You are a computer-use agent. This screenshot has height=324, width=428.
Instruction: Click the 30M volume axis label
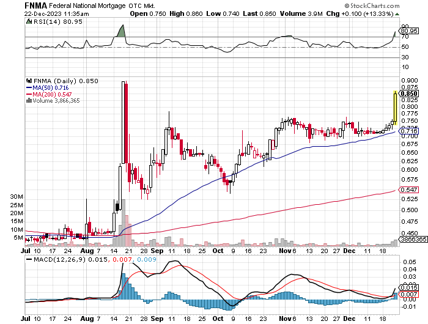17,197
